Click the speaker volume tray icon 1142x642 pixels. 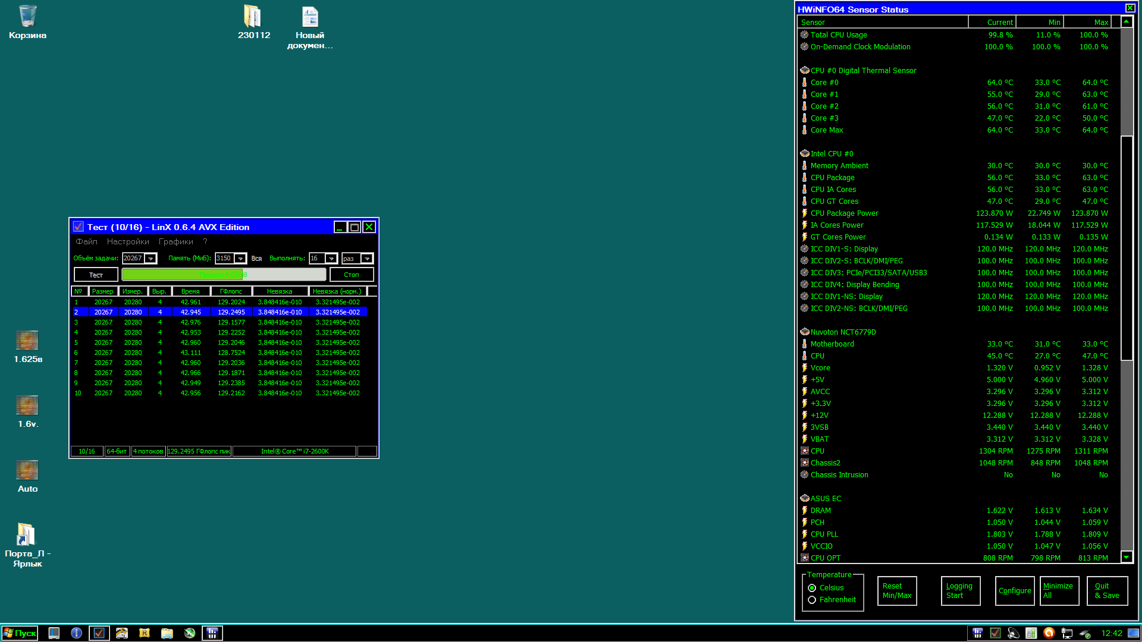pos(1014,633)
